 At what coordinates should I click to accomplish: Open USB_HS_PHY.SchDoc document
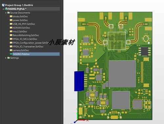24,24
